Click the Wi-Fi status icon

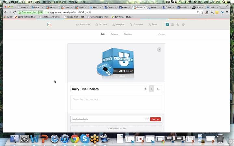tap(190, 2)
